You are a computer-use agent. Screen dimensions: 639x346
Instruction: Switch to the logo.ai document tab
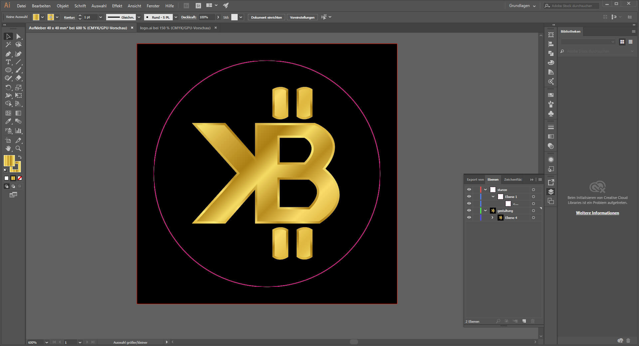pos(175,28)
